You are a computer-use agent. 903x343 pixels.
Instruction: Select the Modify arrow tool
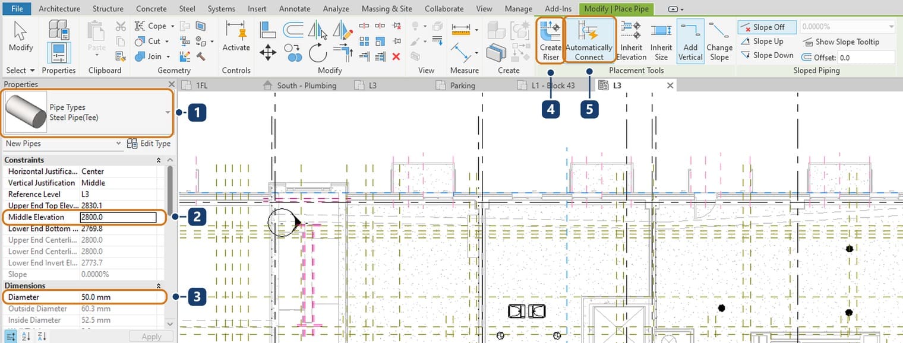(21, 37)
